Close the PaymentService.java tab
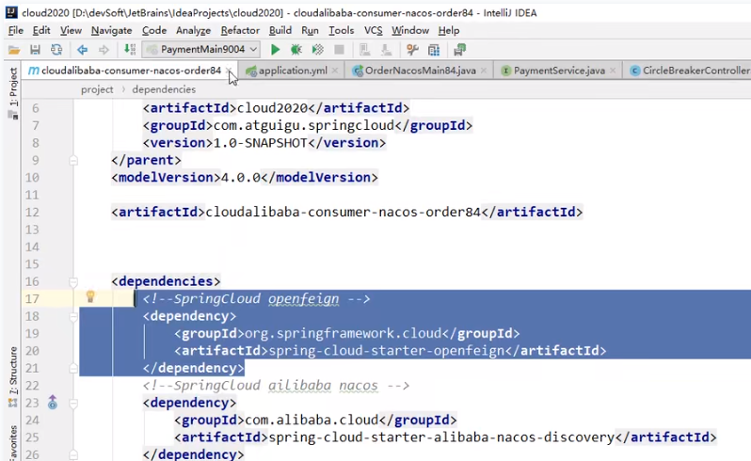The width and height of the screenshot is (751, 461). tap(613, 71)
